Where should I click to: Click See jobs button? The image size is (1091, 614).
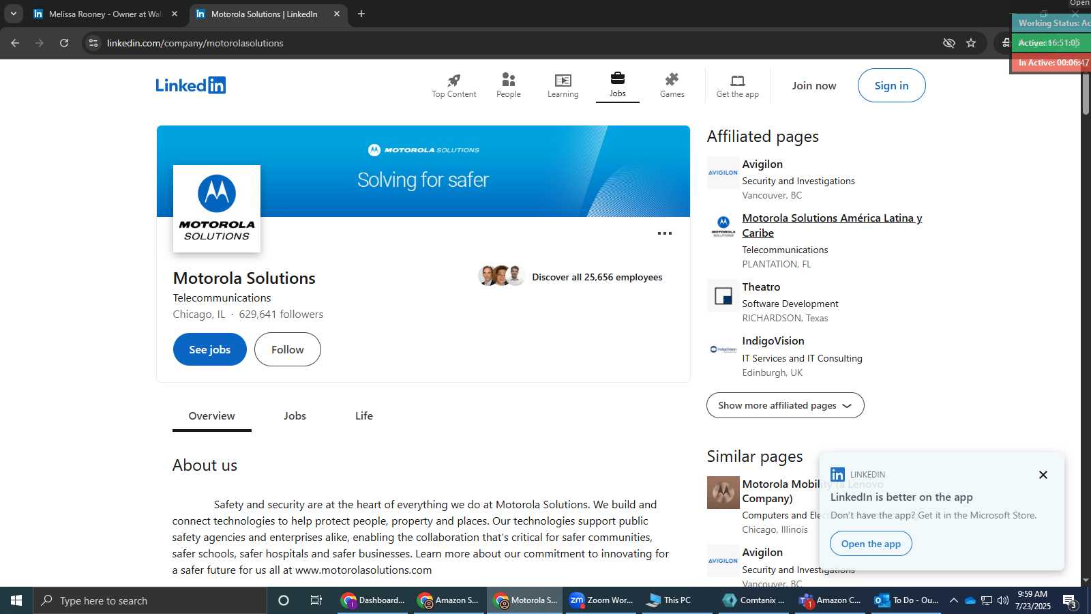(209, 349)
